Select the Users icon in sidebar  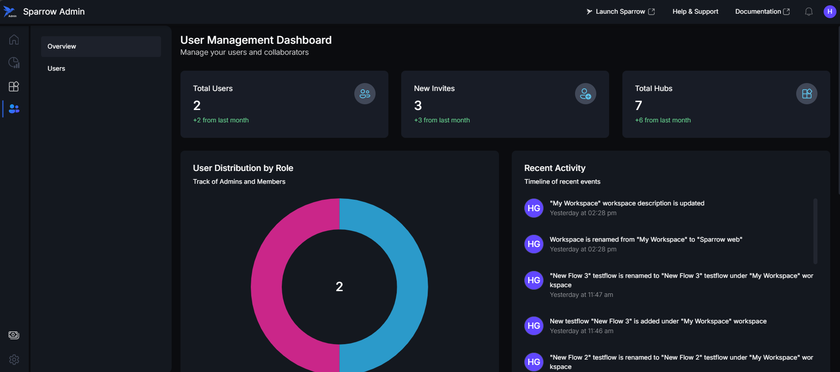[x=14, y=109]
